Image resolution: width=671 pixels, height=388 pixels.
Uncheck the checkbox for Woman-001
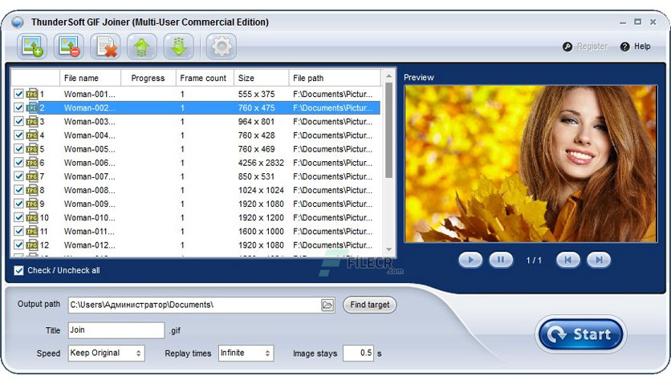point(18,94)
